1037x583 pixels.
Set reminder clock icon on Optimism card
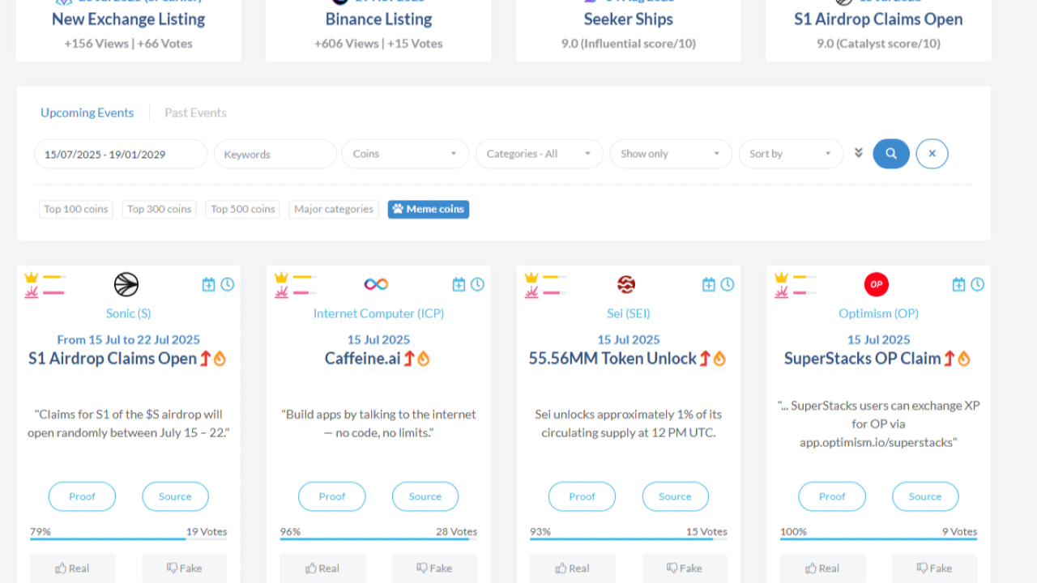pos(978,284)
